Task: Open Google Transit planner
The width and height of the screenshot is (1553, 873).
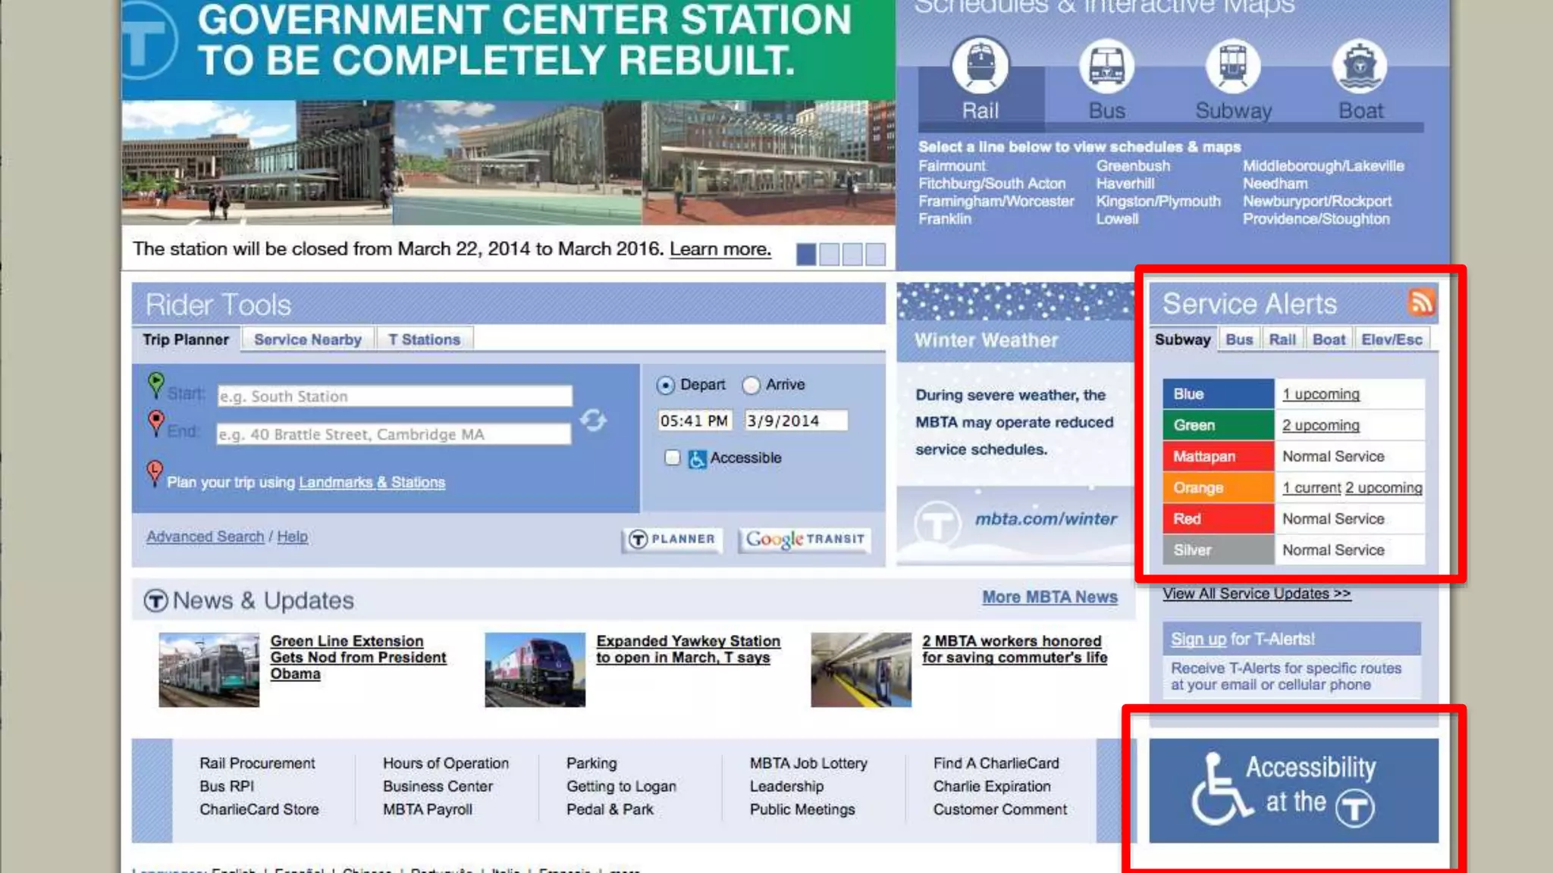Action: pyautogui.click(x=805, y=539)
